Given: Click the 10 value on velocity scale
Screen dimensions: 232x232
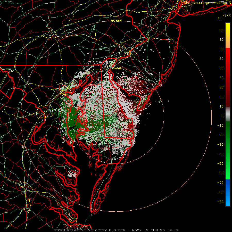Looking at the screenshot, I should point(221,106).
